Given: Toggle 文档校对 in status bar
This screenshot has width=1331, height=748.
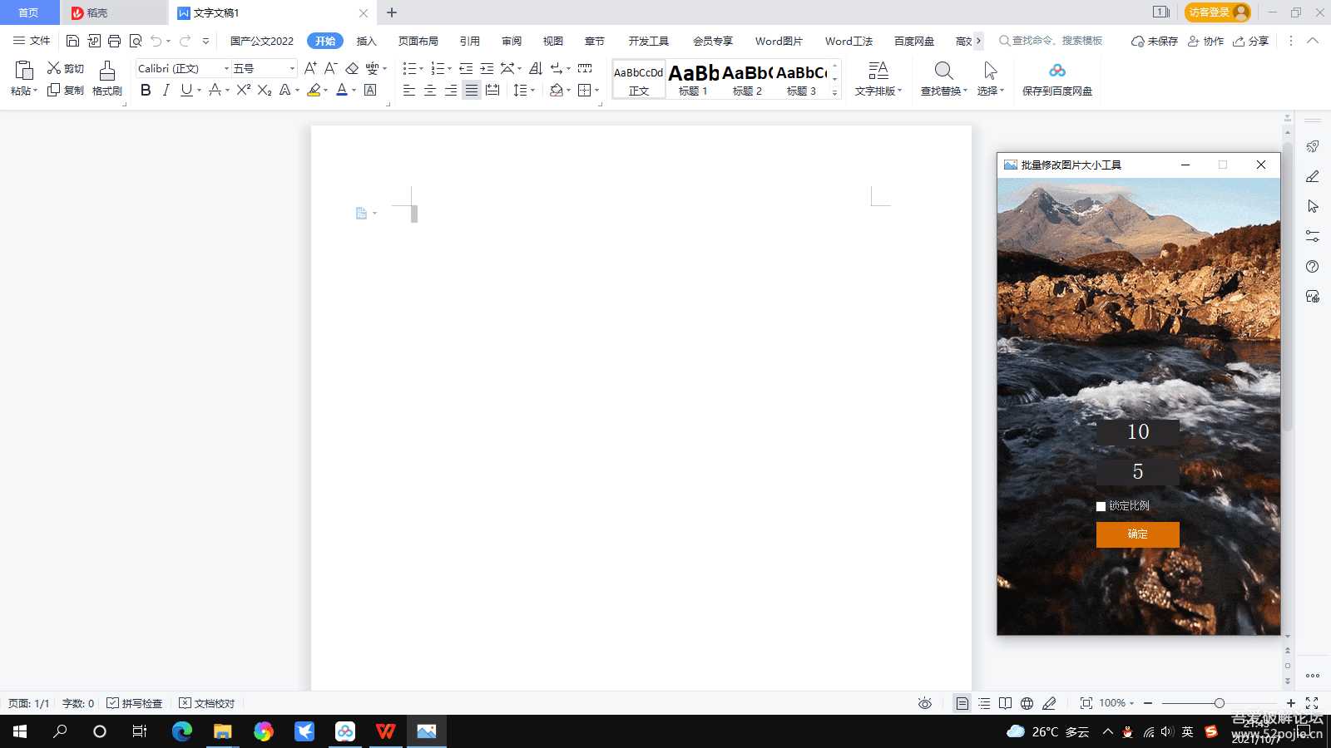Looking at the screenshot, I should 207,703.
